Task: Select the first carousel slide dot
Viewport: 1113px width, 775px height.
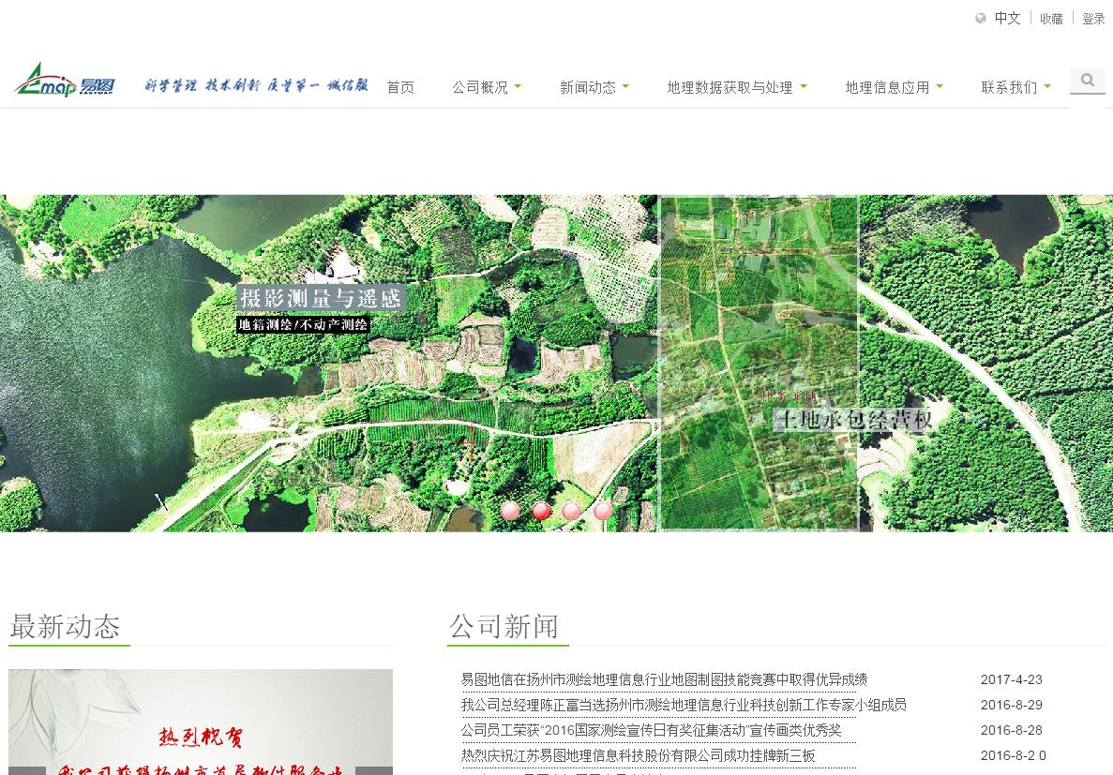Action: click(510, 511)
